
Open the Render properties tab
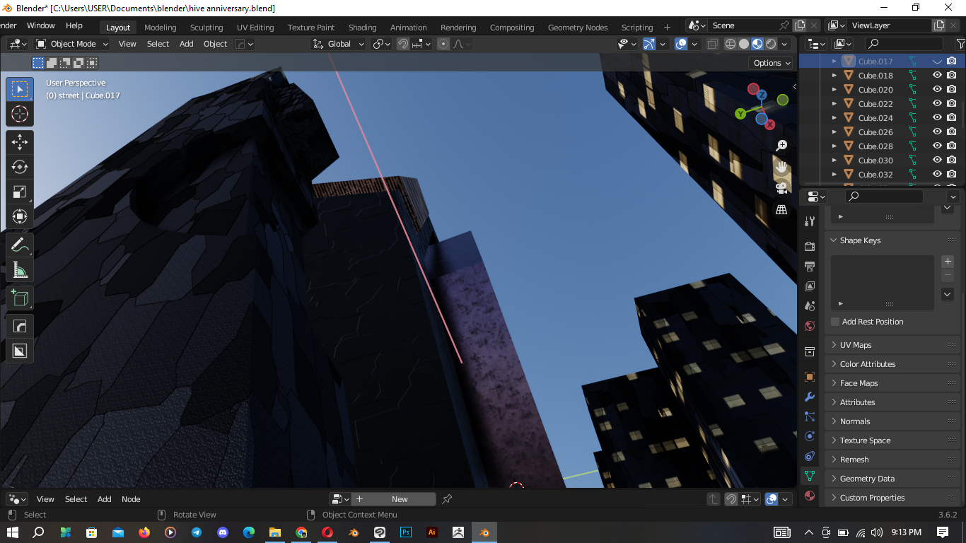[810, 246]
